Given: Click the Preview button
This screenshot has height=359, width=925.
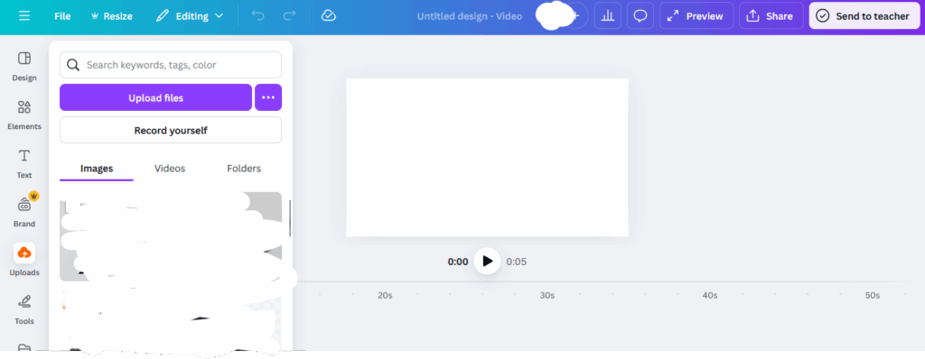Looking at the screenshot, I should point(696,16).
